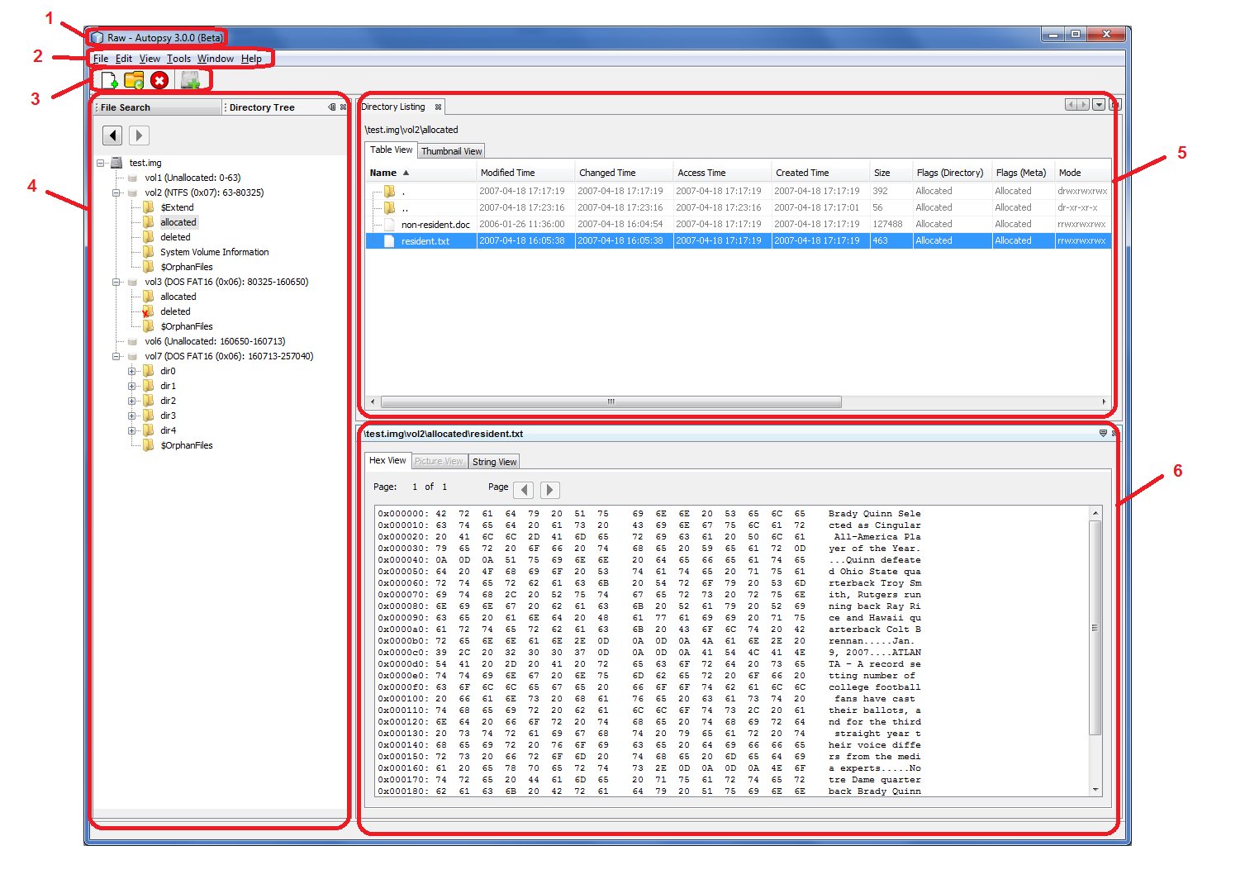Screen dimensions: 1245x879
Task: Sort by the Size column header
Action: pyautogui.click(x=891, y=173)
